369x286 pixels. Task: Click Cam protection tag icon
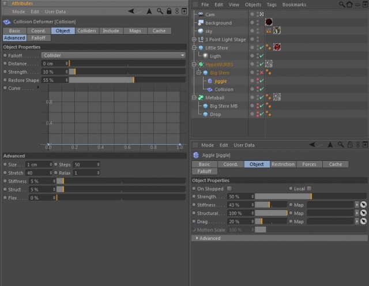[262, 14]
